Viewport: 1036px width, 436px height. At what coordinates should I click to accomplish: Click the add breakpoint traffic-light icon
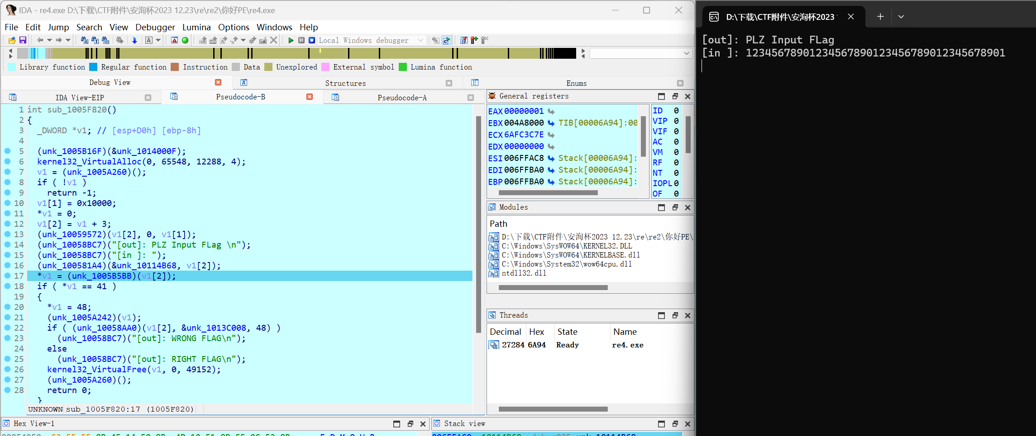474,40
